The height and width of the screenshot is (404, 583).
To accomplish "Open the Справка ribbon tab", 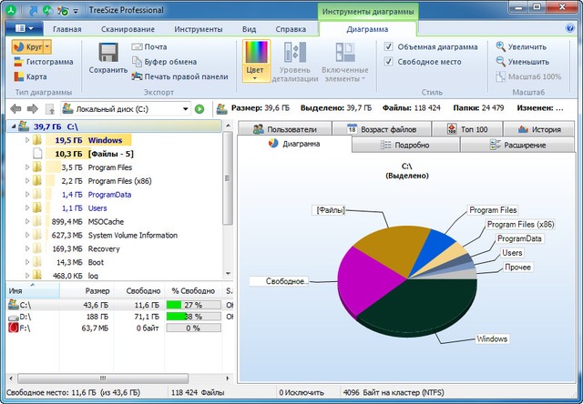I will tap(291, 29).
